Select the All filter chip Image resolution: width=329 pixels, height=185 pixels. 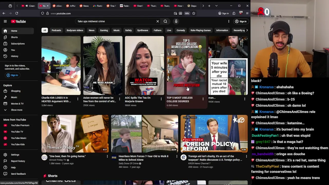click(x=45, y=30)
